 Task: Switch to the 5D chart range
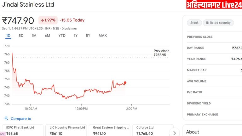point(21,36)
